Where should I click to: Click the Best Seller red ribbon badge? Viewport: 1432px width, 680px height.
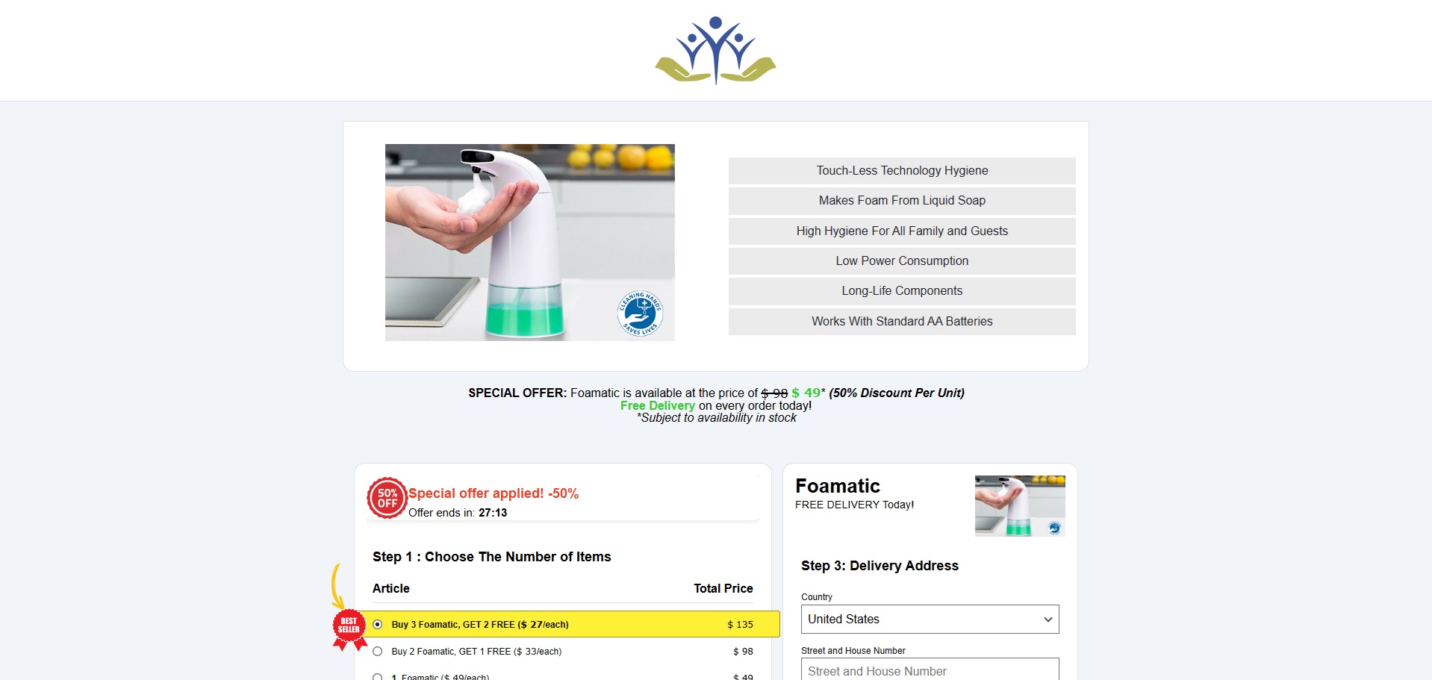[x=349, y=626]
